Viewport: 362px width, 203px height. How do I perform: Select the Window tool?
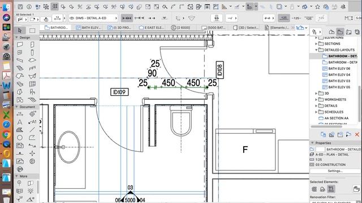[20, 52]
